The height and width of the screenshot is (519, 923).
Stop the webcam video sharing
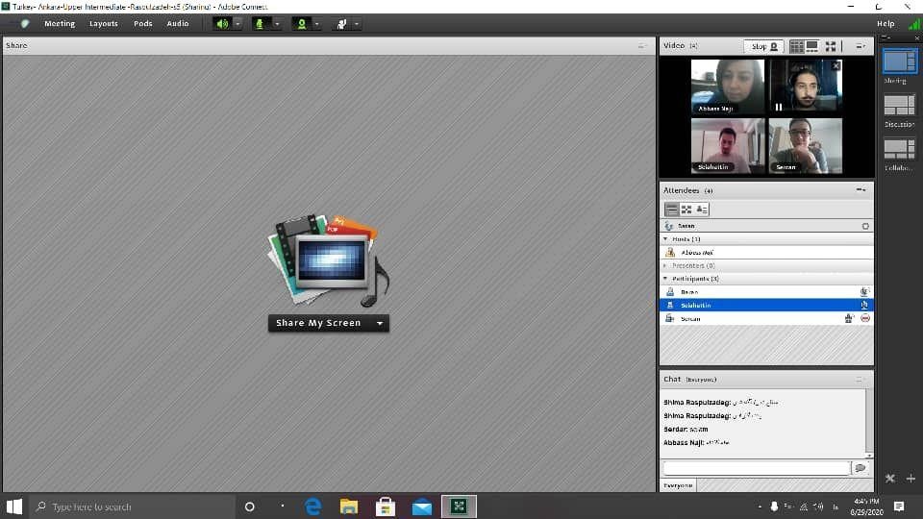click(764, 46)
